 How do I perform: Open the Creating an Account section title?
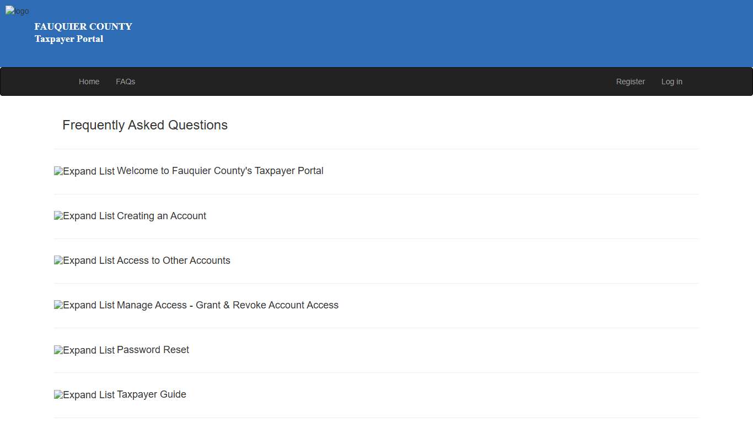(162, 216)
